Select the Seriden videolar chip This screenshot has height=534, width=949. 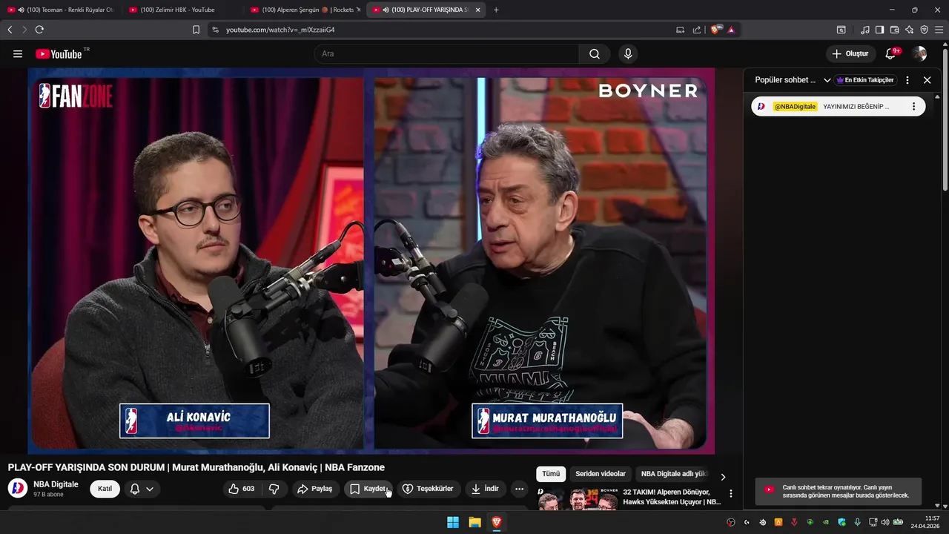pyautogui.click(x=601, y=474)
